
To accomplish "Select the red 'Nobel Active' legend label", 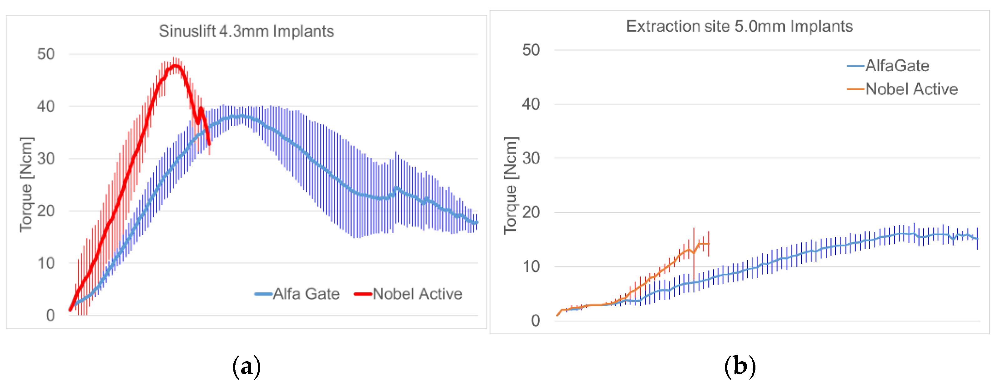I will [x=417, y=294].
